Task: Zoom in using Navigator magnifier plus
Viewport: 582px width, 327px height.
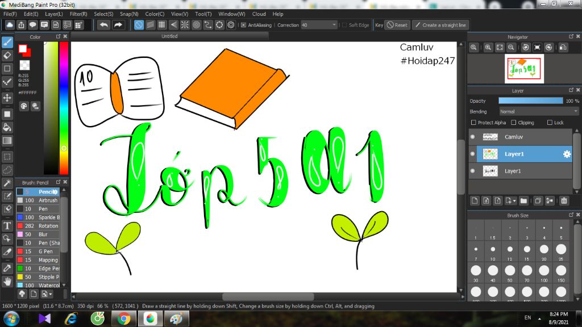Action: coord(488,48)
